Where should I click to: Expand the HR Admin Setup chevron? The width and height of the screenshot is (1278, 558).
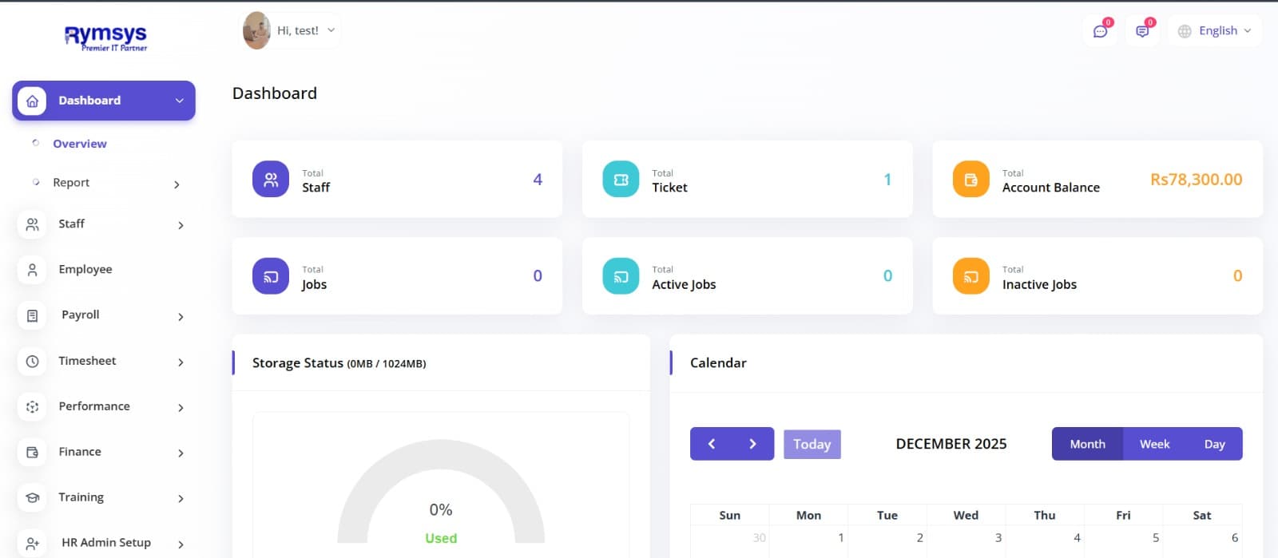(x=181, y=544)
